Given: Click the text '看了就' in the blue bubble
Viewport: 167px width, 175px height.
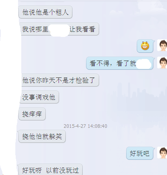Looking at the screenshot, I should [x=126, y=63].
